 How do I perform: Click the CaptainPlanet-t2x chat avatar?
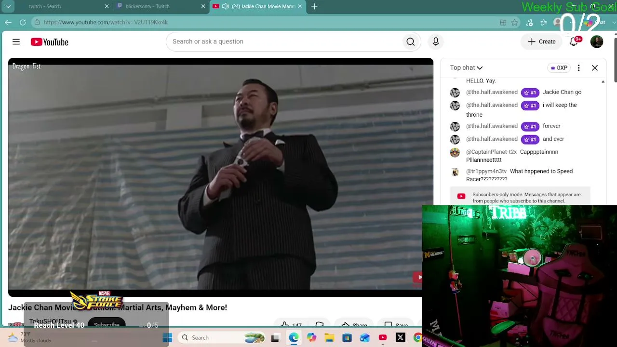455,153
